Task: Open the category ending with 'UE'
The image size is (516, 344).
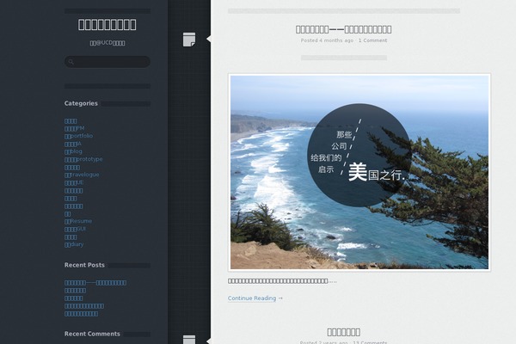Action: pyautogui.click(x=74, y=182)
